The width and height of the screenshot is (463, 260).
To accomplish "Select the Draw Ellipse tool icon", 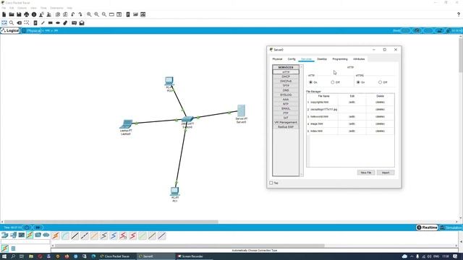I will coord(58,22).
